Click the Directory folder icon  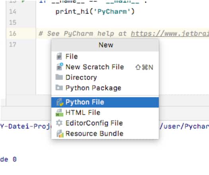click(59, 77)
